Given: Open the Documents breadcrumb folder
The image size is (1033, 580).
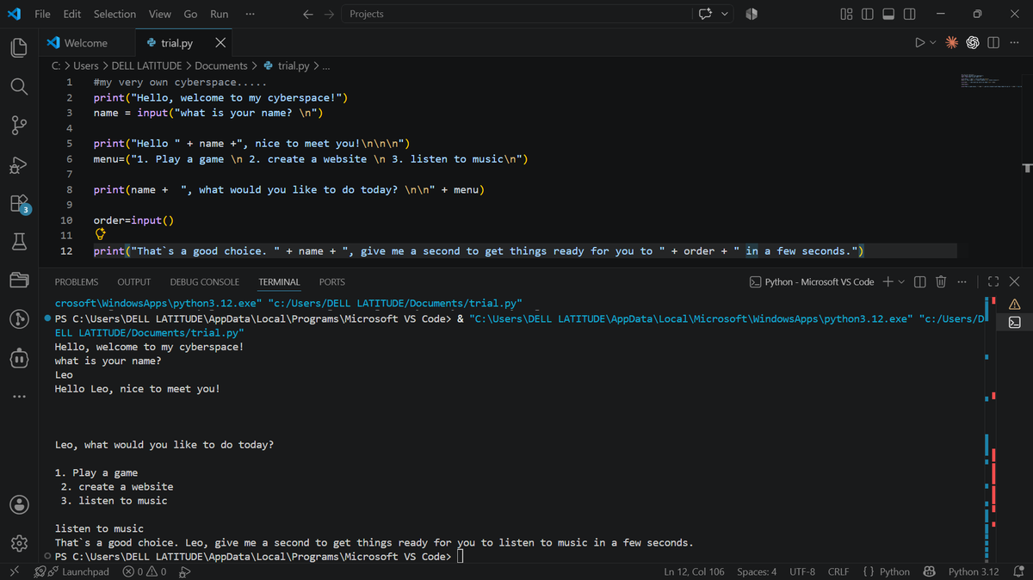Looking at the screenshot, I should point(221,65).
